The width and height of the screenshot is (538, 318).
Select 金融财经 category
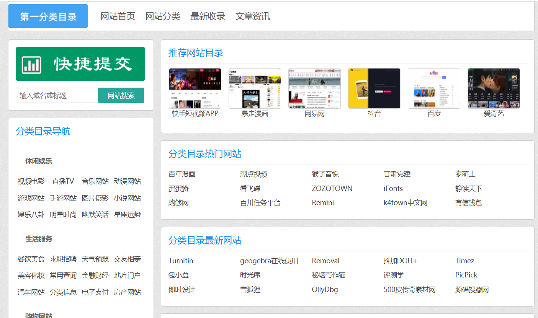(x=95, y=276)
